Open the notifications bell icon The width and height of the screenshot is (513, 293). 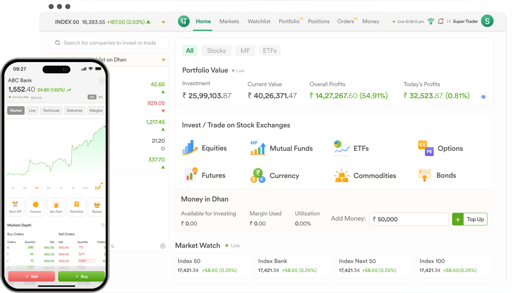pos(441,22)
